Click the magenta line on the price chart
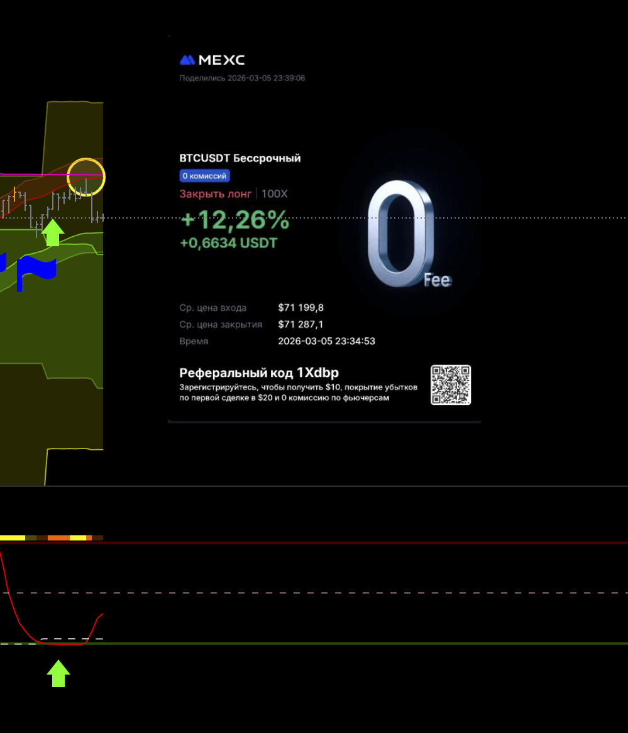This screenshot has width=628, height=733. [x=25, y=173]
